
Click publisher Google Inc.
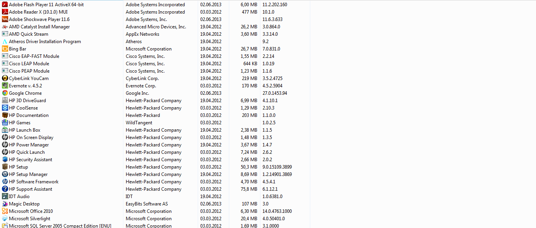pyautogui.click(x=137, y=93)
